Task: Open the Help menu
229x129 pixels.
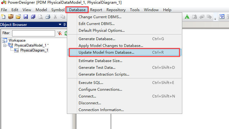Action: tap(167, 10)
